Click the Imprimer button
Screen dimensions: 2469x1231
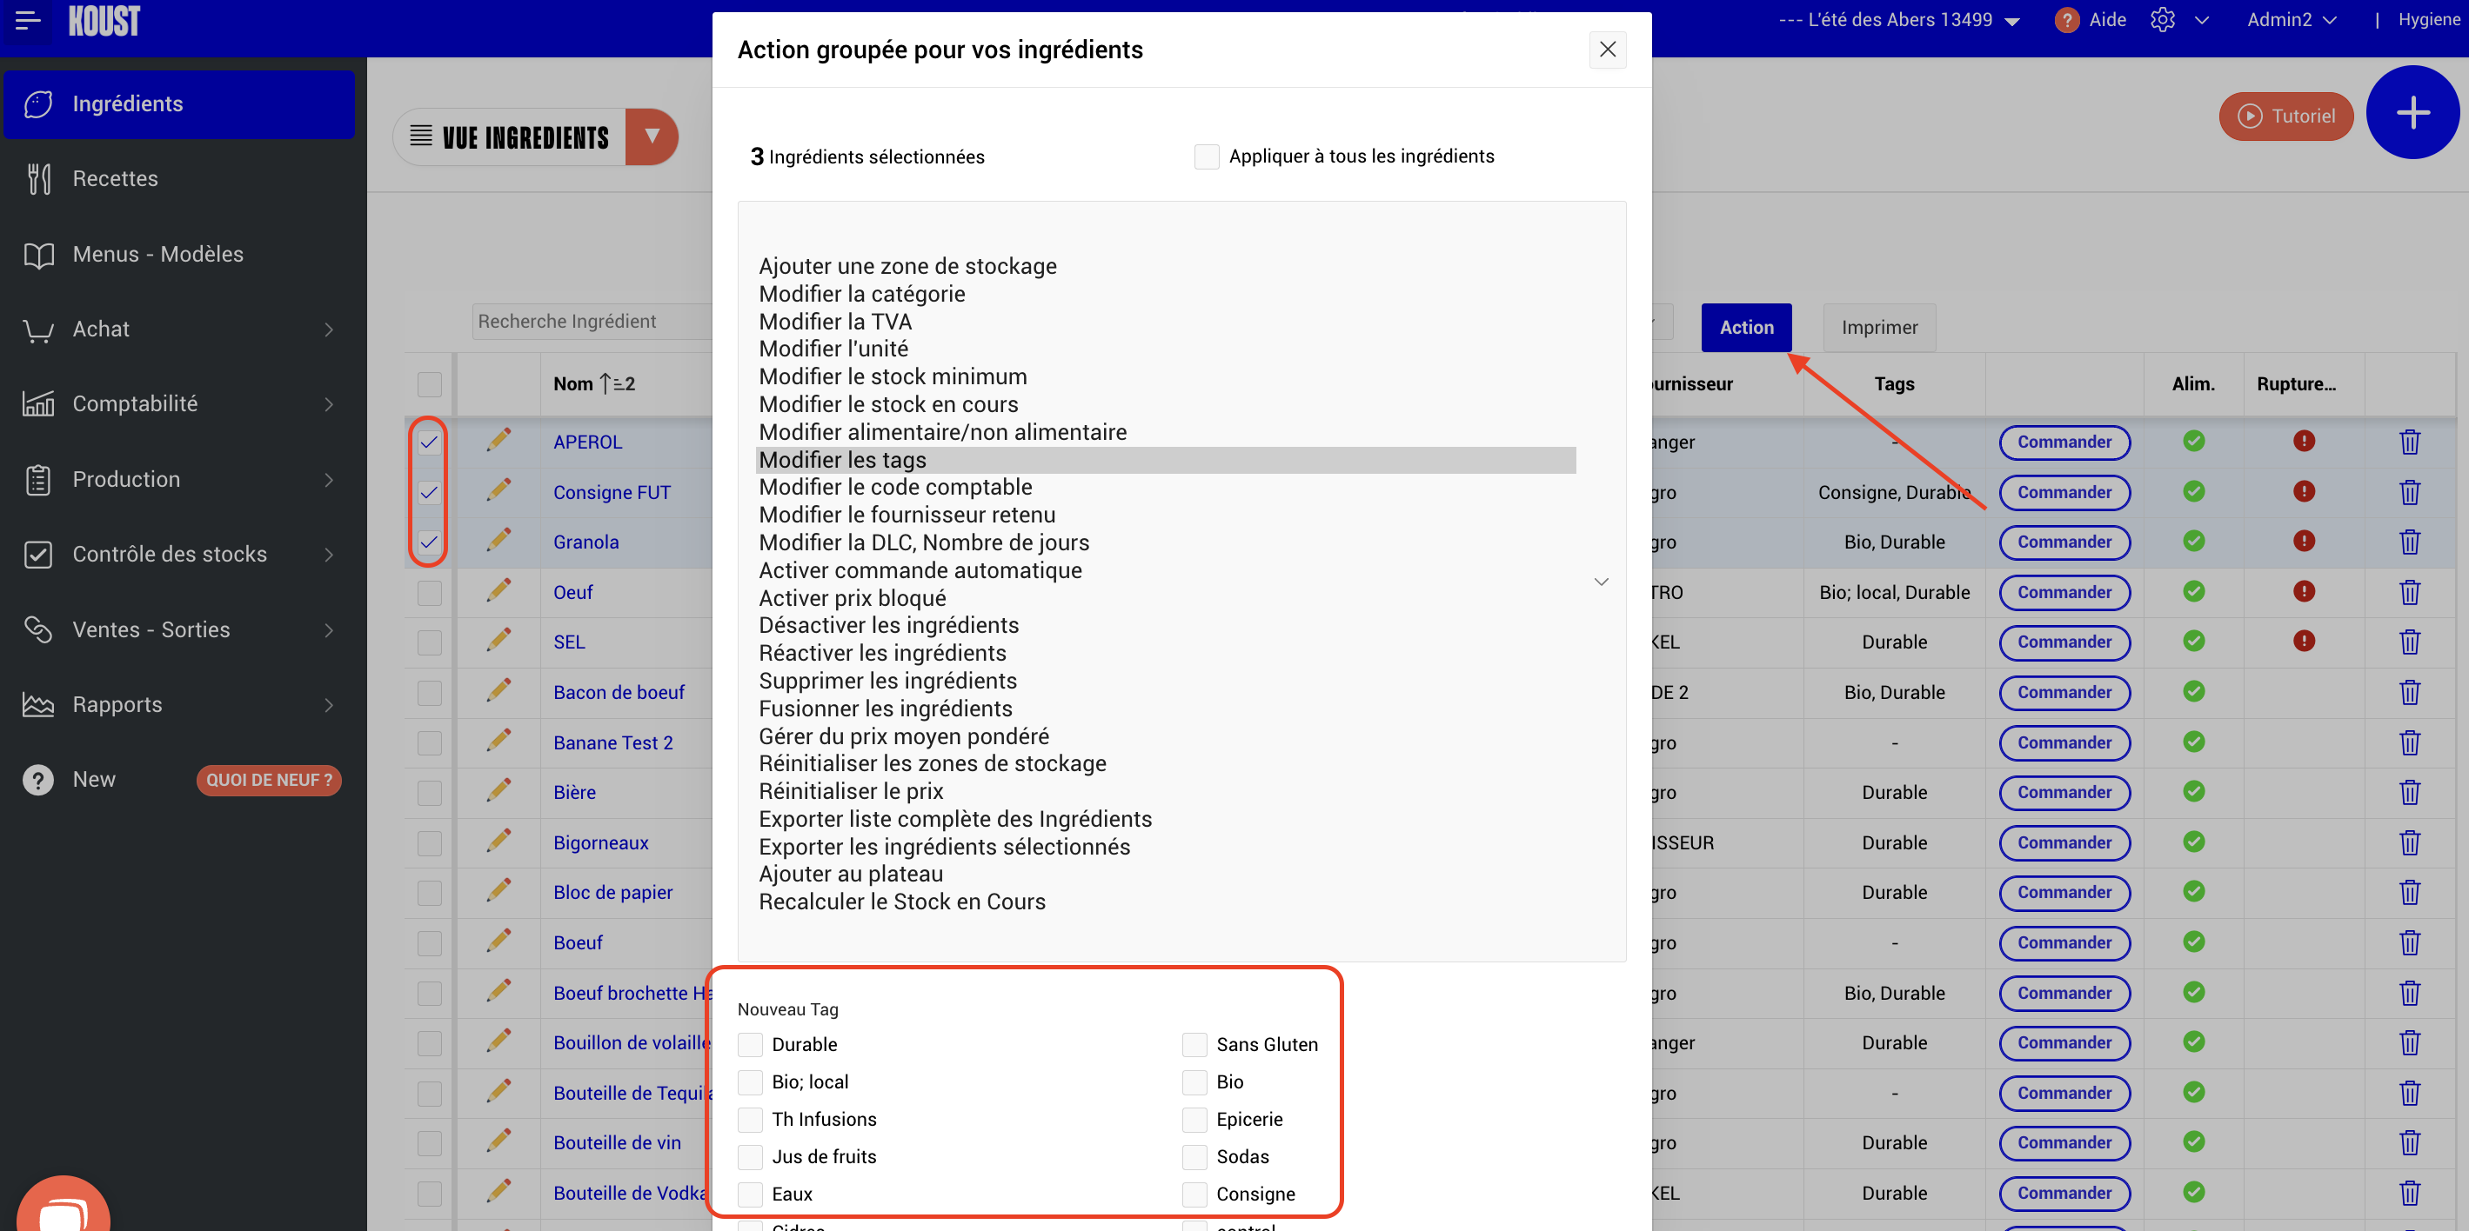click(1878, 328)
